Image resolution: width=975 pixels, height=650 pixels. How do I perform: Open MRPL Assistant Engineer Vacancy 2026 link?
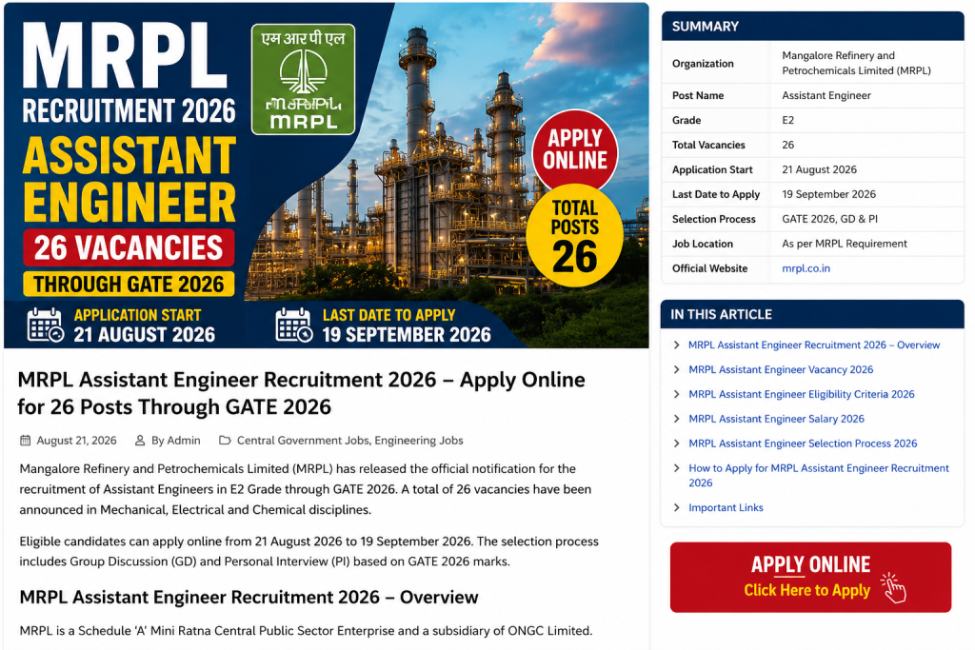[x=781, y=370]
